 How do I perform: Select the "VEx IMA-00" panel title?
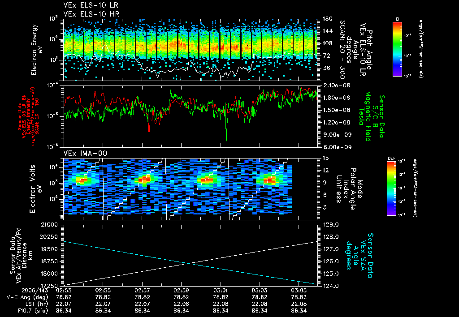click(85, 153)
